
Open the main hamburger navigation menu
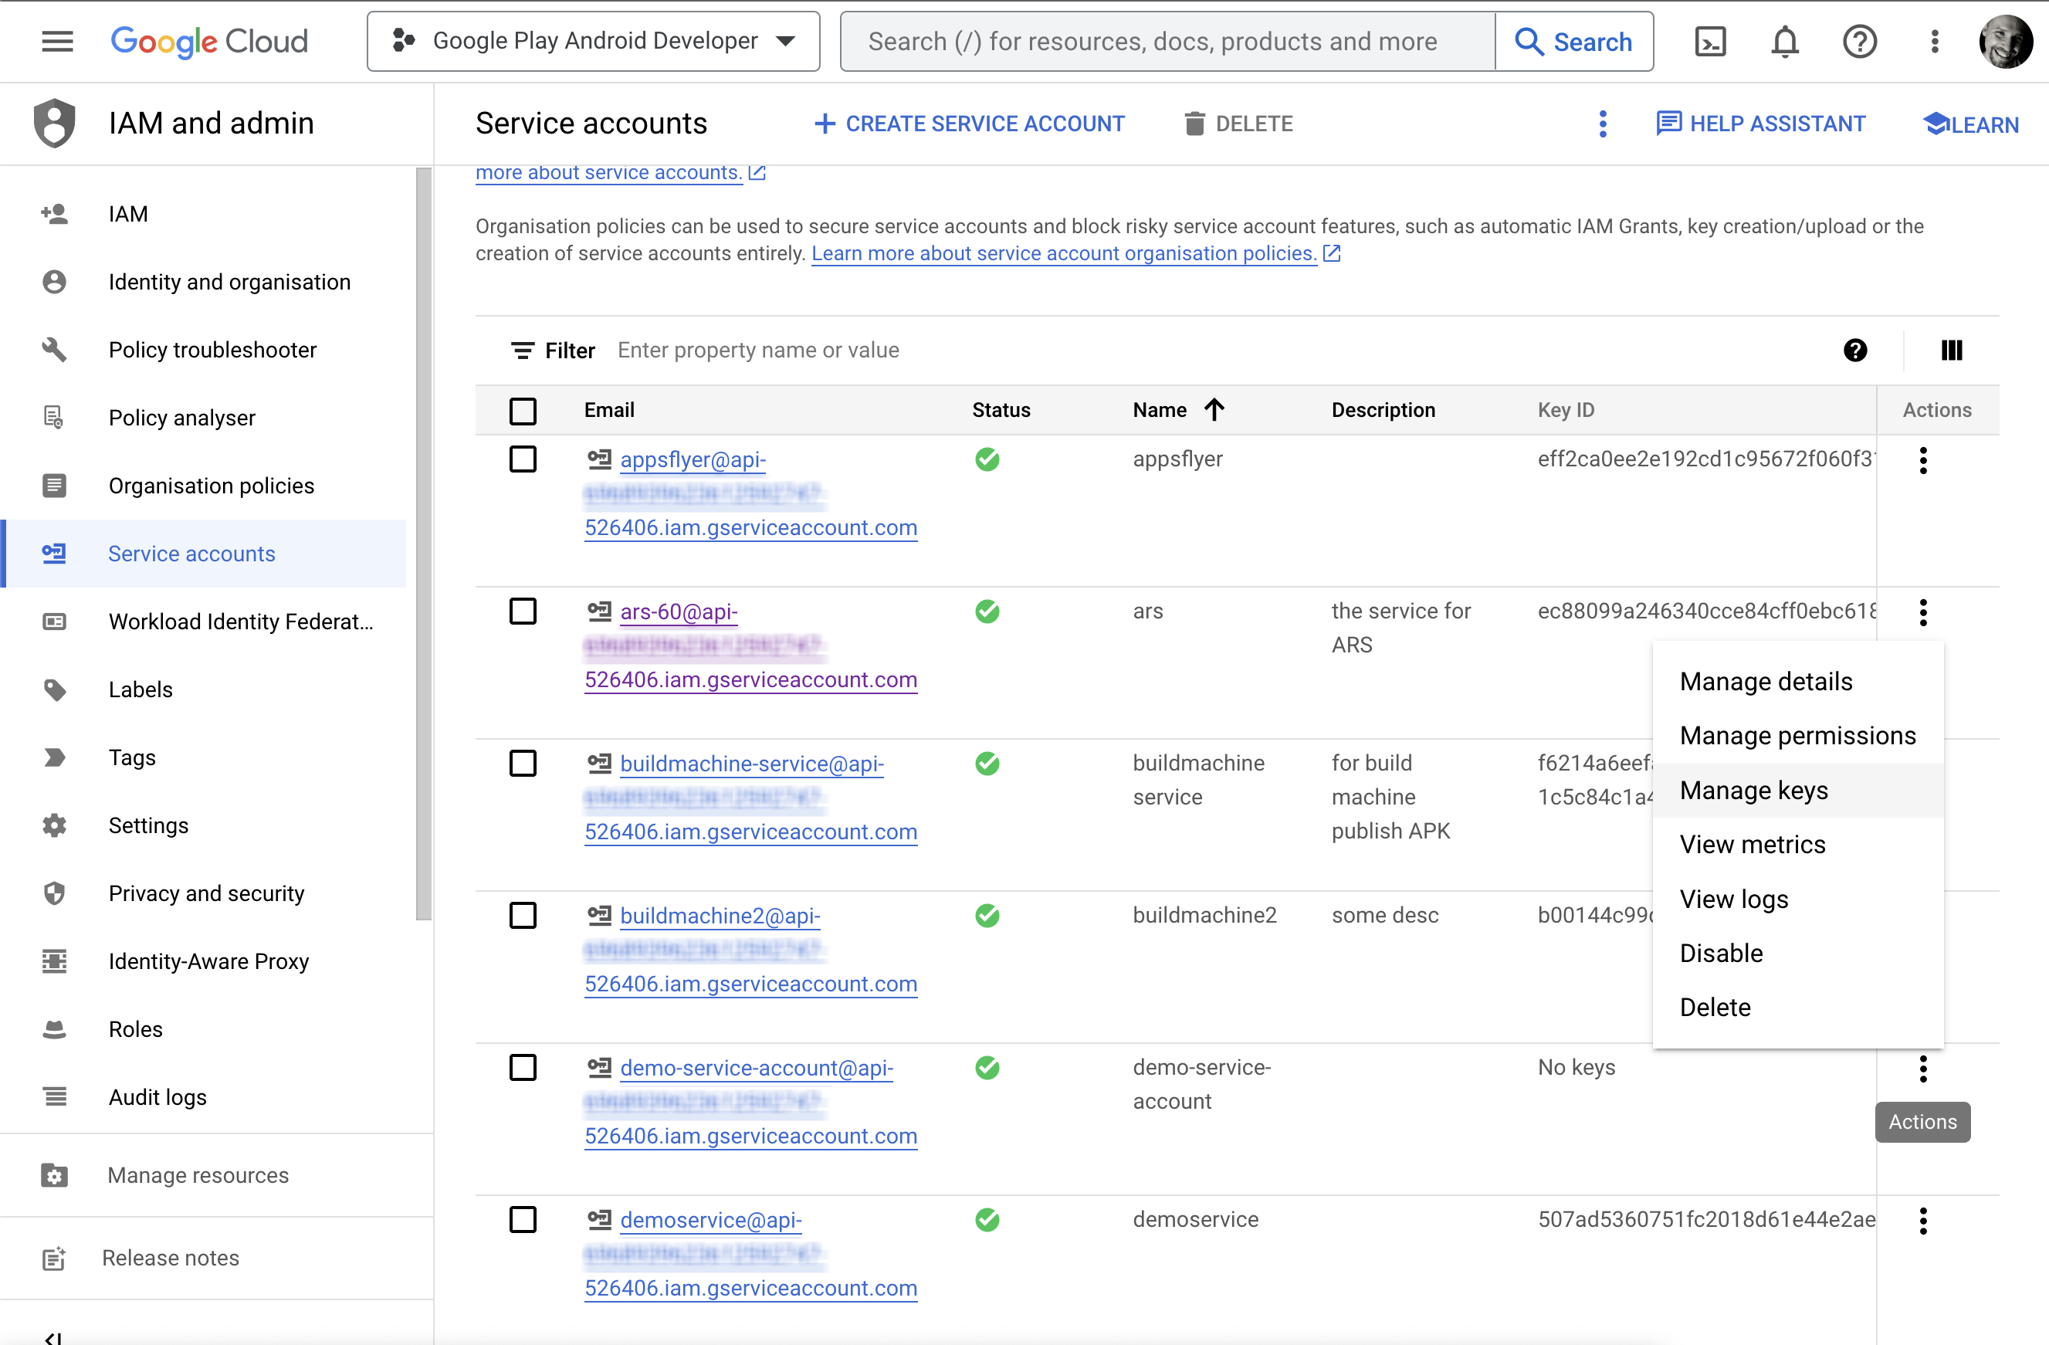pos(57,42)
